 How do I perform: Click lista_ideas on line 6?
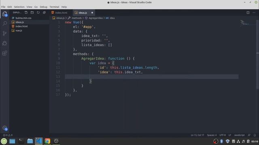coord(93,45)
